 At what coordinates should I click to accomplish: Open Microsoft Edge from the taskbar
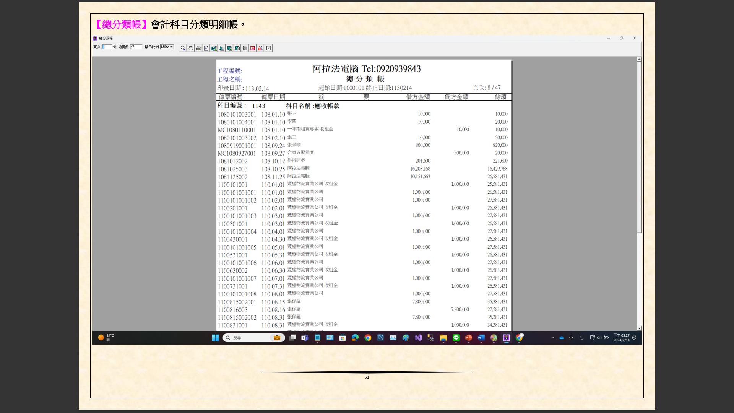[x=355, y=338]
